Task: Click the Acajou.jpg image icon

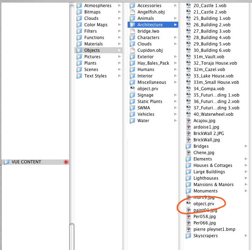Action: point(189,121)
